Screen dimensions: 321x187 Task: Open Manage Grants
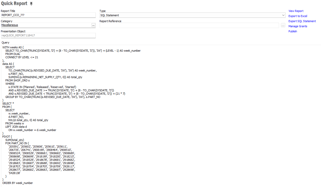[x=298, y=26]
